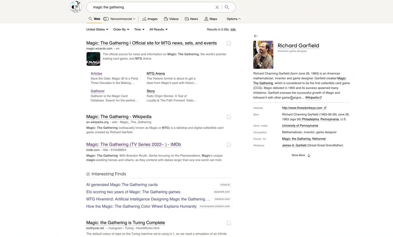This screenshot has height=237, width=393.
Task: Open the All Results dropdown
Action: pyautogui.click(x=158, y=30)
